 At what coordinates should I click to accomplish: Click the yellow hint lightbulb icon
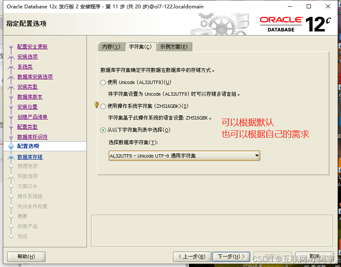97,105
